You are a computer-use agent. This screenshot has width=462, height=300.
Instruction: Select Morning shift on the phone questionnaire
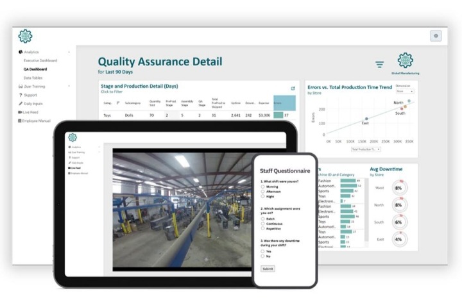coord(262,187)
